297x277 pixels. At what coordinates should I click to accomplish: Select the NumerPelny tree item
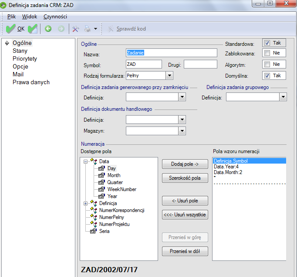(111, 217)
